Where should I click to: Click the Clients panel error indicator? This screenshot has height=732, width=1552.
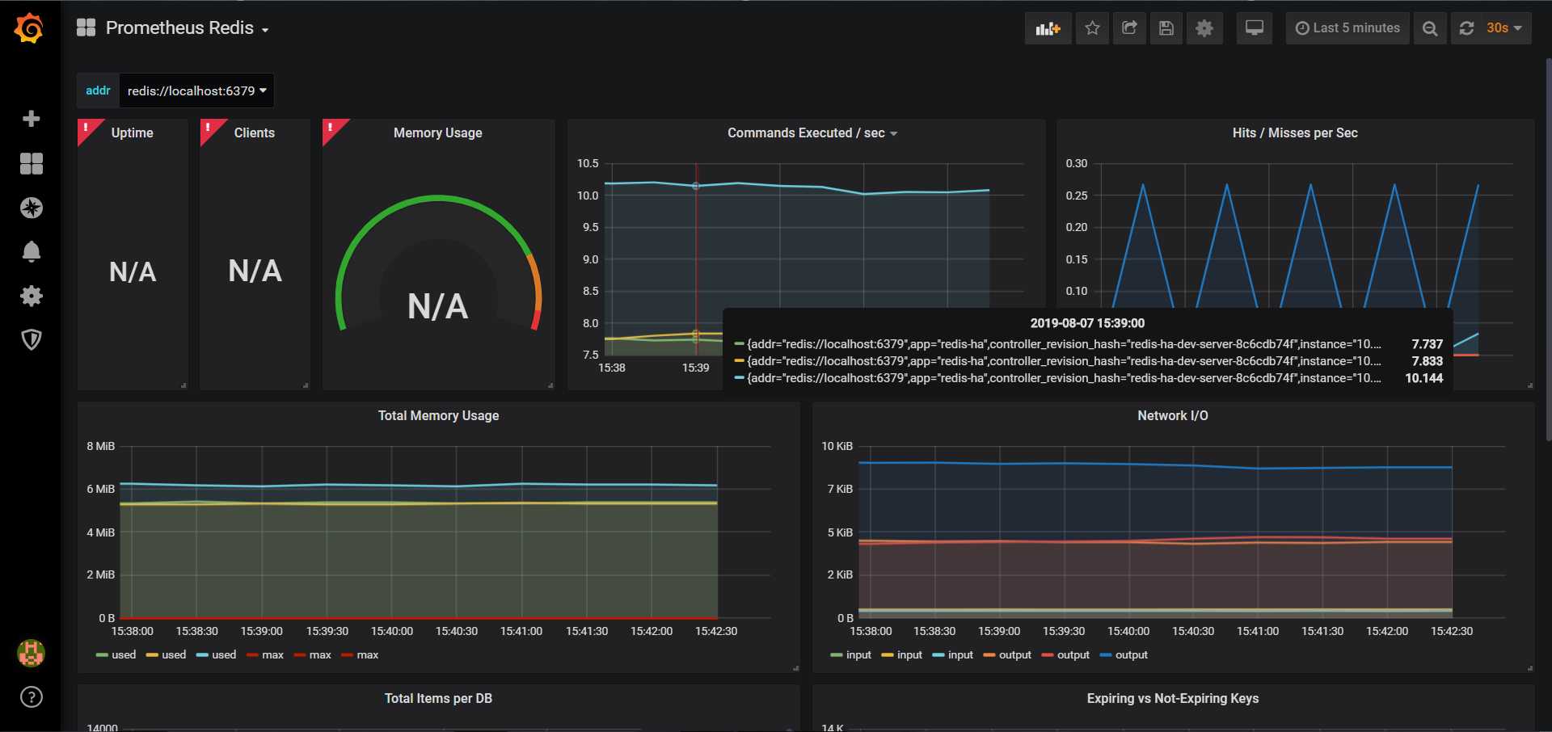(x=209, y=128)
